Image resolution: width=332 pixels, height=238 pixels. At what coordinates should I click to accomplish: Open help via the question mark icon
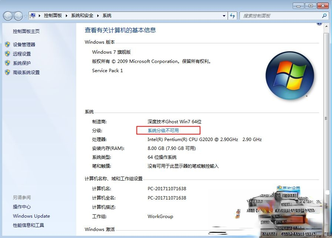pyautogui.click(x=319, y=24)
